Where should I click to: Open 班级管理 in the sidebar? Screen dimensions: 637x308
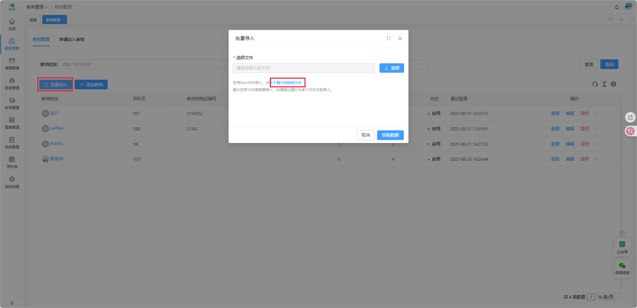(x=12, y=83)
